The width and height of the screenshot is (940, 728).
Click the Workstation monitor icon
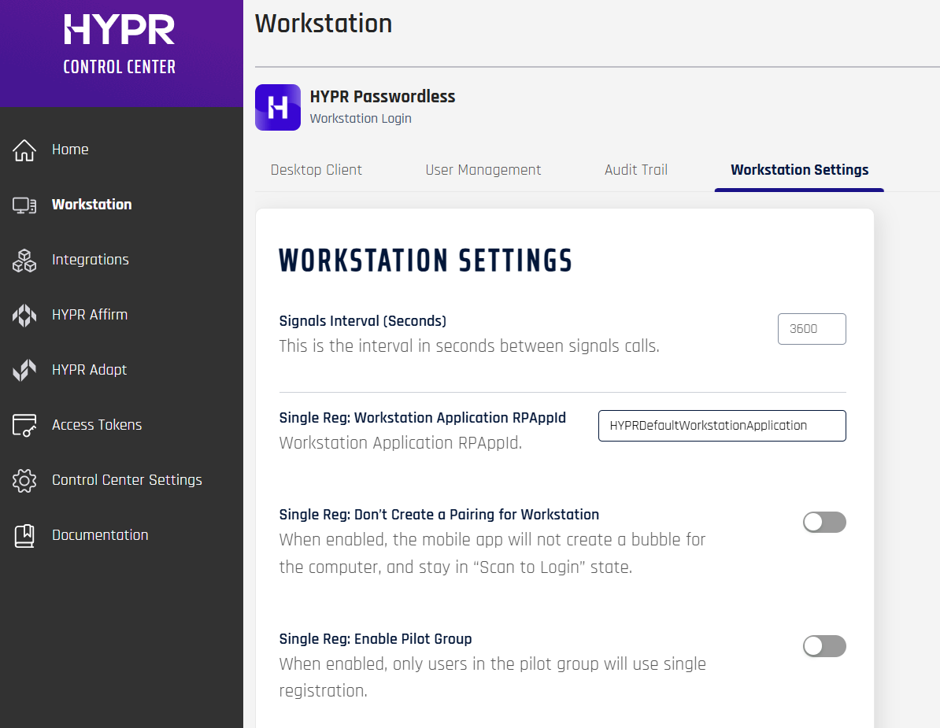pos(24,205)
